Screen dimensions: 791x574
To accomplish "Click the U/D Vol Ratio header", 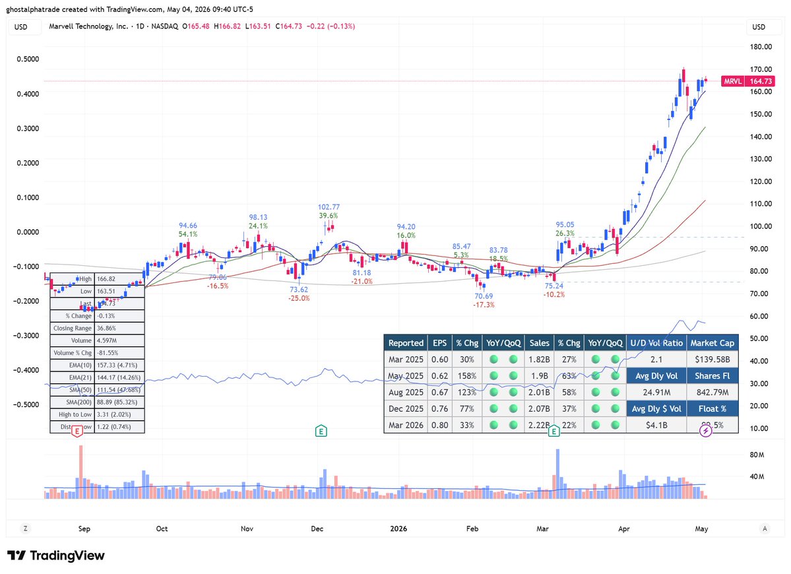I will (x=656, y=343).
